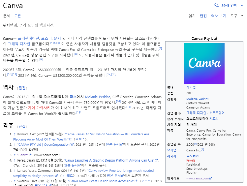Click the Canva logo image in infobox

tap(204, 64)
